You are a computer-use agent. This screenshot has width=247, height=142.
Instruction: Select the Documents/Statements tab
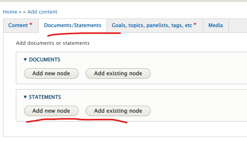pos(72,25)
